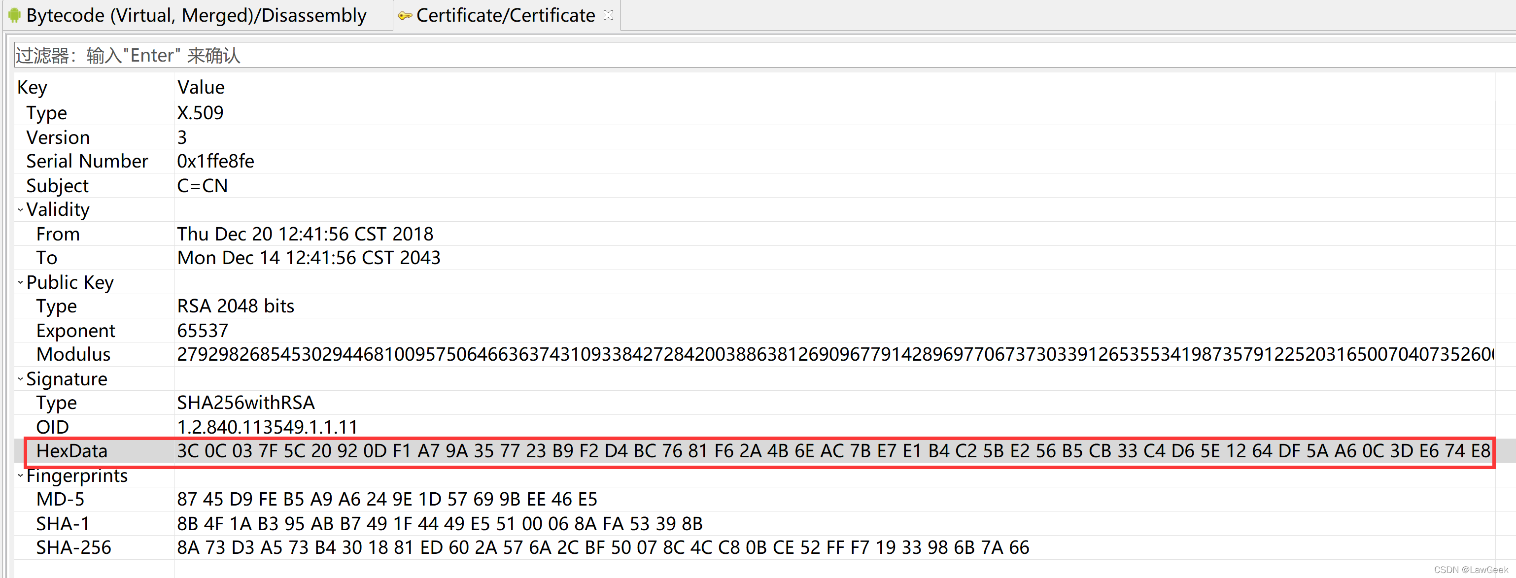The width and height of the screenshot is (1516, 578).
Task: Select MD-5 value starting 87 45 D9
Action: (387, 499)
